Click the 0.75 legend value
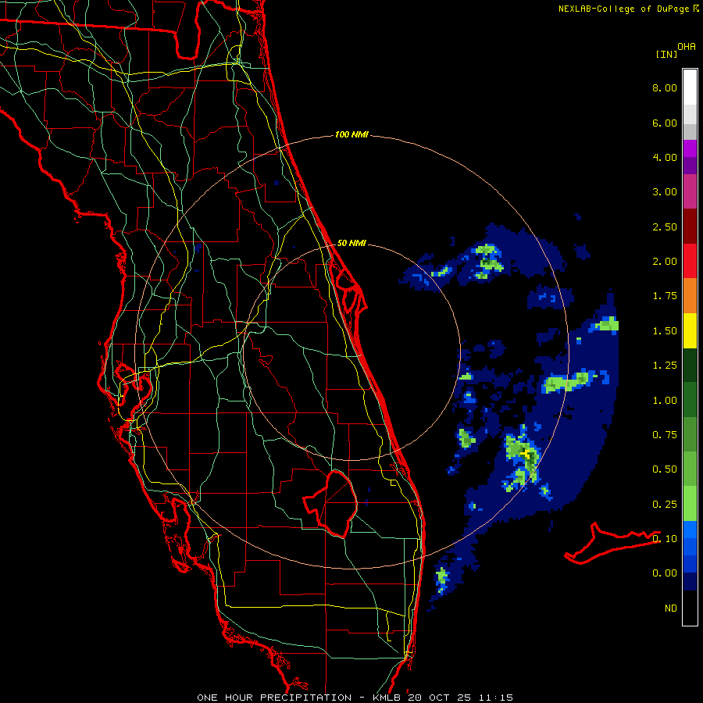The width and height of the screenshot is (703, 703). 665,435
